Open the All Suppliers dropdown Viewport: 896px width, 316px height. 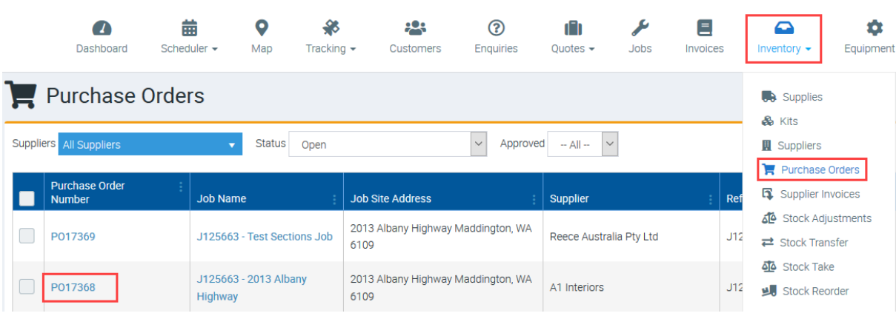tap(150, 145)
